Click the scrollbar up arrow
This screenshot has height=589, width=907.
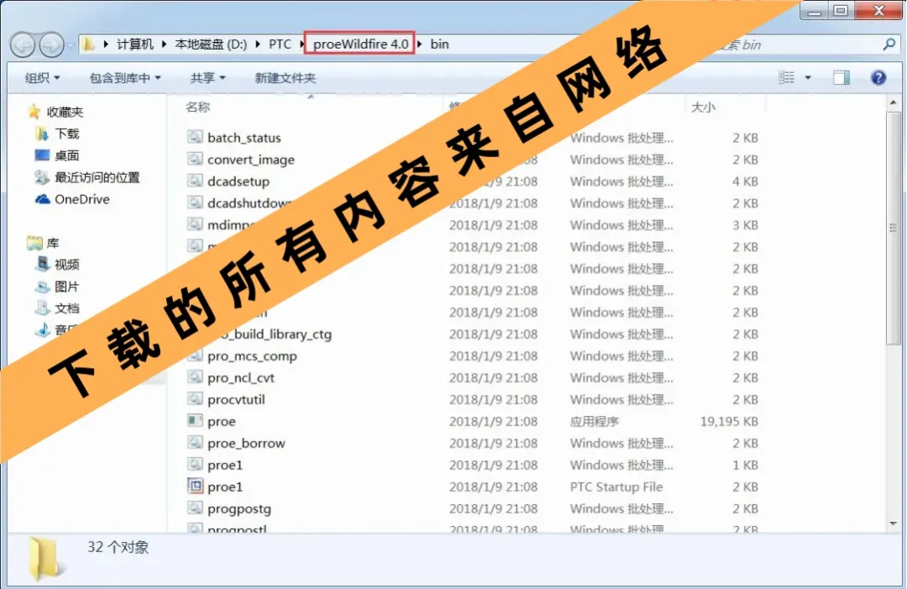[893, 103]
